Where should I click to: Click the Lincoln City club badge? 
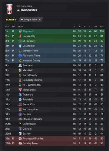(x=20, y=36)
